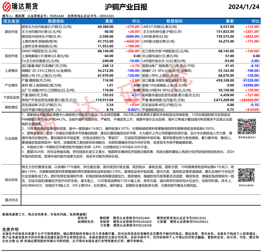Click the 行业消息 section label

pos(11,138)
